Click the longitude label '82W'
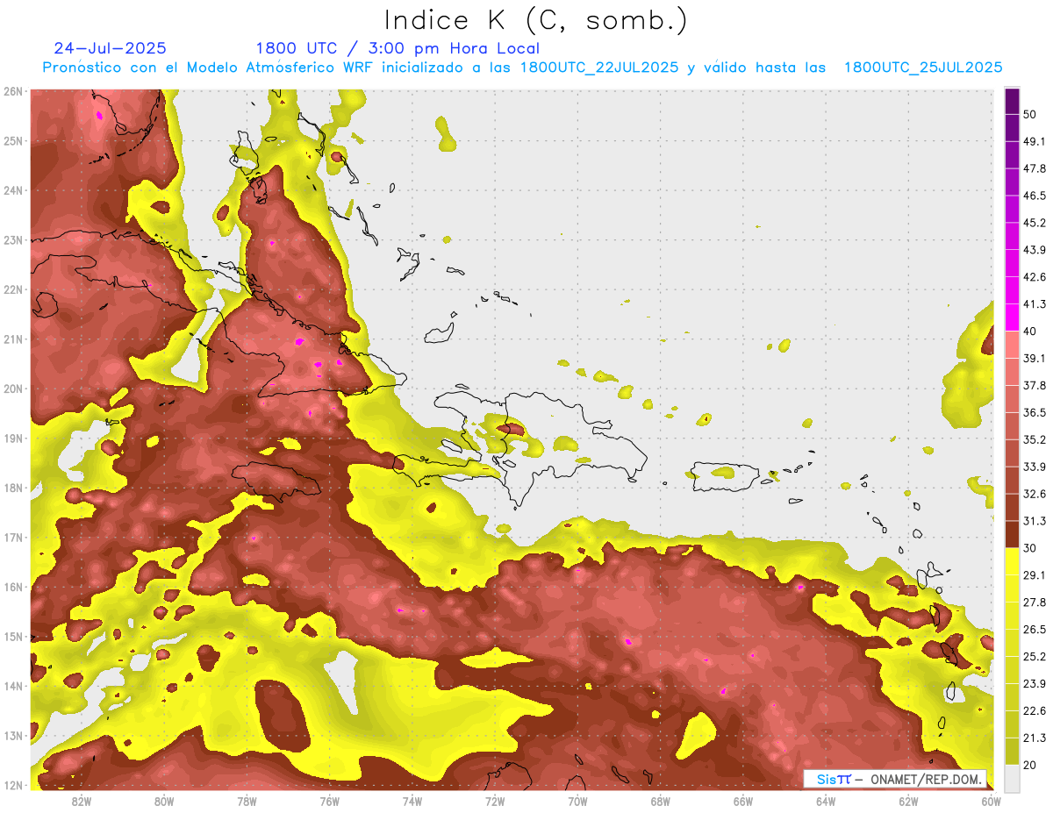 click(x=81, y=801)
